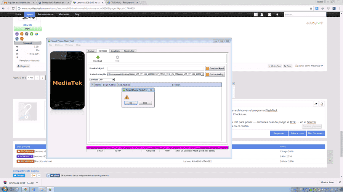Viewport: 343px width, 192px height.
Task: Click the Download-Agent path input field
Action: [155, 68]
